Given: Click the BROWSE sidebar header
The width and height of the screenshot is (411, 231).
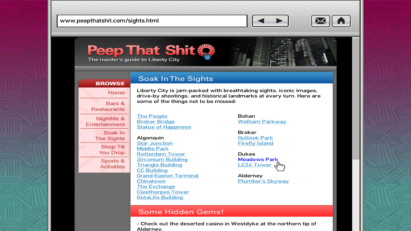Looking at the screenshot, I should 110,83.
